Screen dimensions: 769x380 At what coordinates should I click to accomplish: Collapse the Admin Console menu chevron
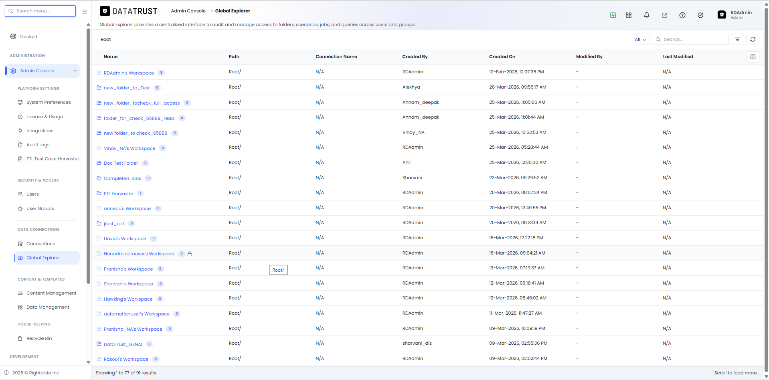click(75, 71)
